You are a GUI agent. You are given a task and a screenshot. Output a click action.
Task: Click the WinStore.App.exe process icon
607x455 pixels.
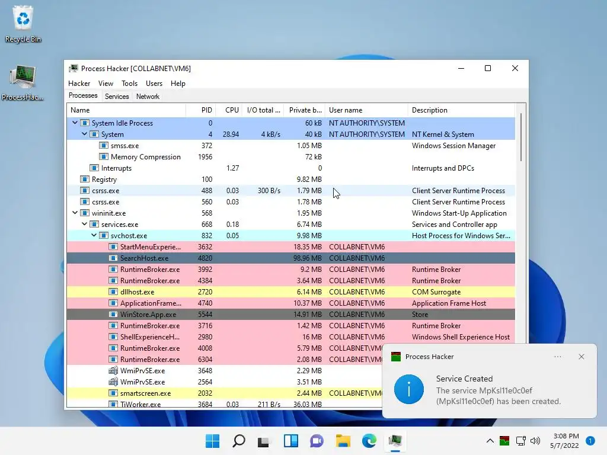point(113,314)
